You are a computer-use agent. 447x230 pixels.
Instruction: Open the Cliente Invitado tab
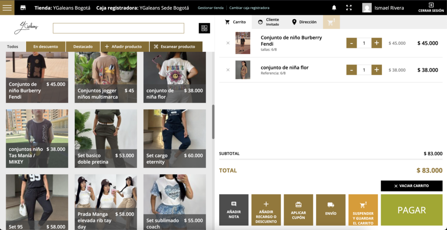pyautogui.click(x=268, y=22)
